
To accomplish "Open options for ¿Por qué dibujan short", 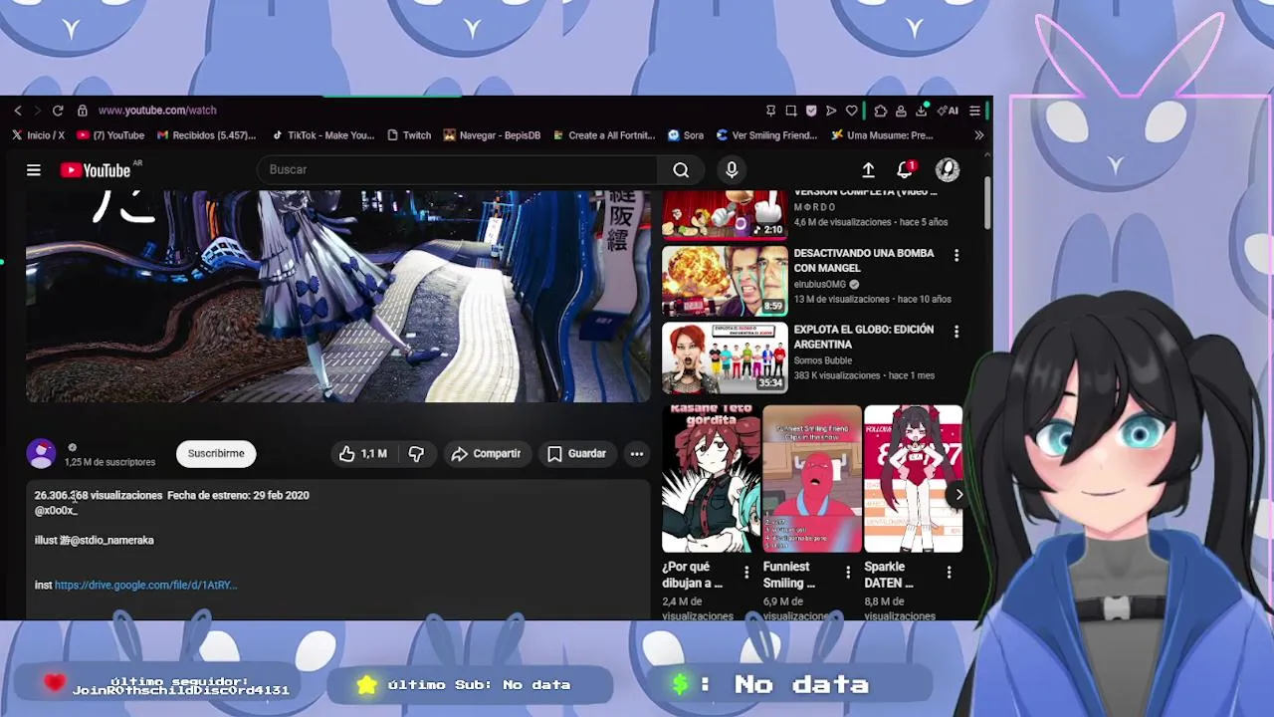I will (x=746, y=572).
